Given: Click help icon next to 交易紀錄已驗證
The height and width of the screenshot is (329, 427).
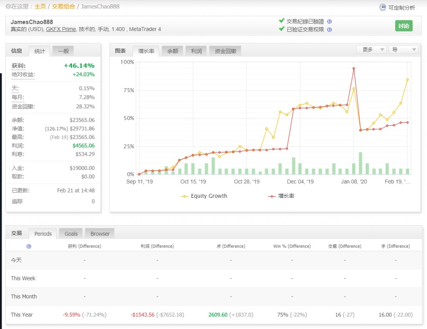Looking at the screenshot, I should click(x=329, y=21).
